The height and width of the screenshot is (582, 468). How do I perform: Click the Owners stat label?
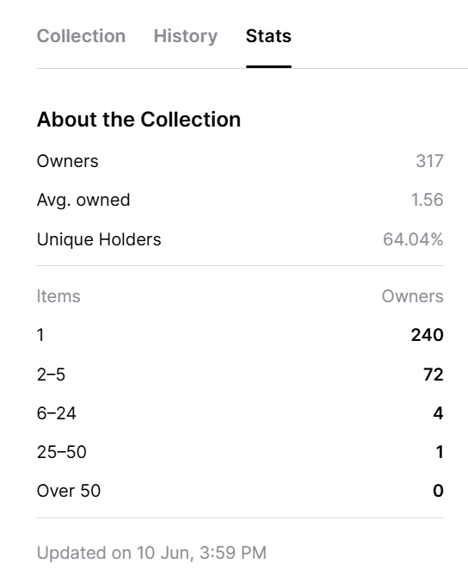(x=67, y=161)
